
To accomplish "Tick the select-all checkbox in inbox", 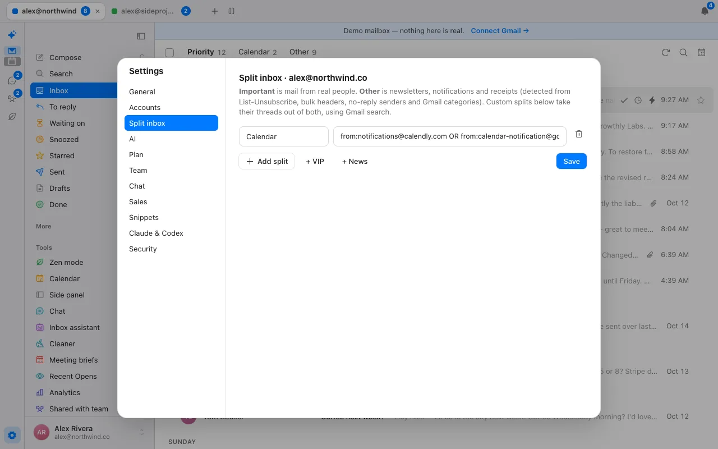I will click(169, 52).
